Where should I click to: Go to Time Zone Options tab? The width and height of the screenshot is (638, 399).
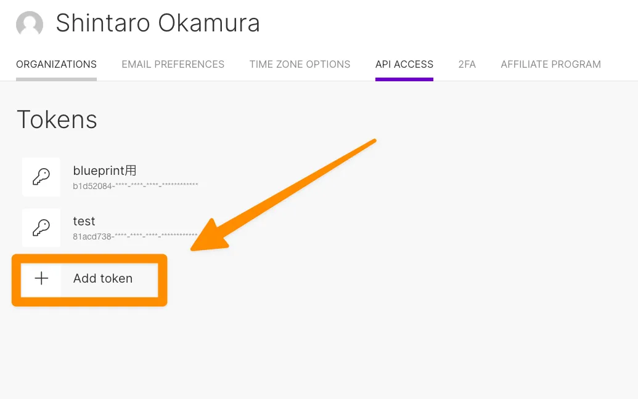click(300, 64)
